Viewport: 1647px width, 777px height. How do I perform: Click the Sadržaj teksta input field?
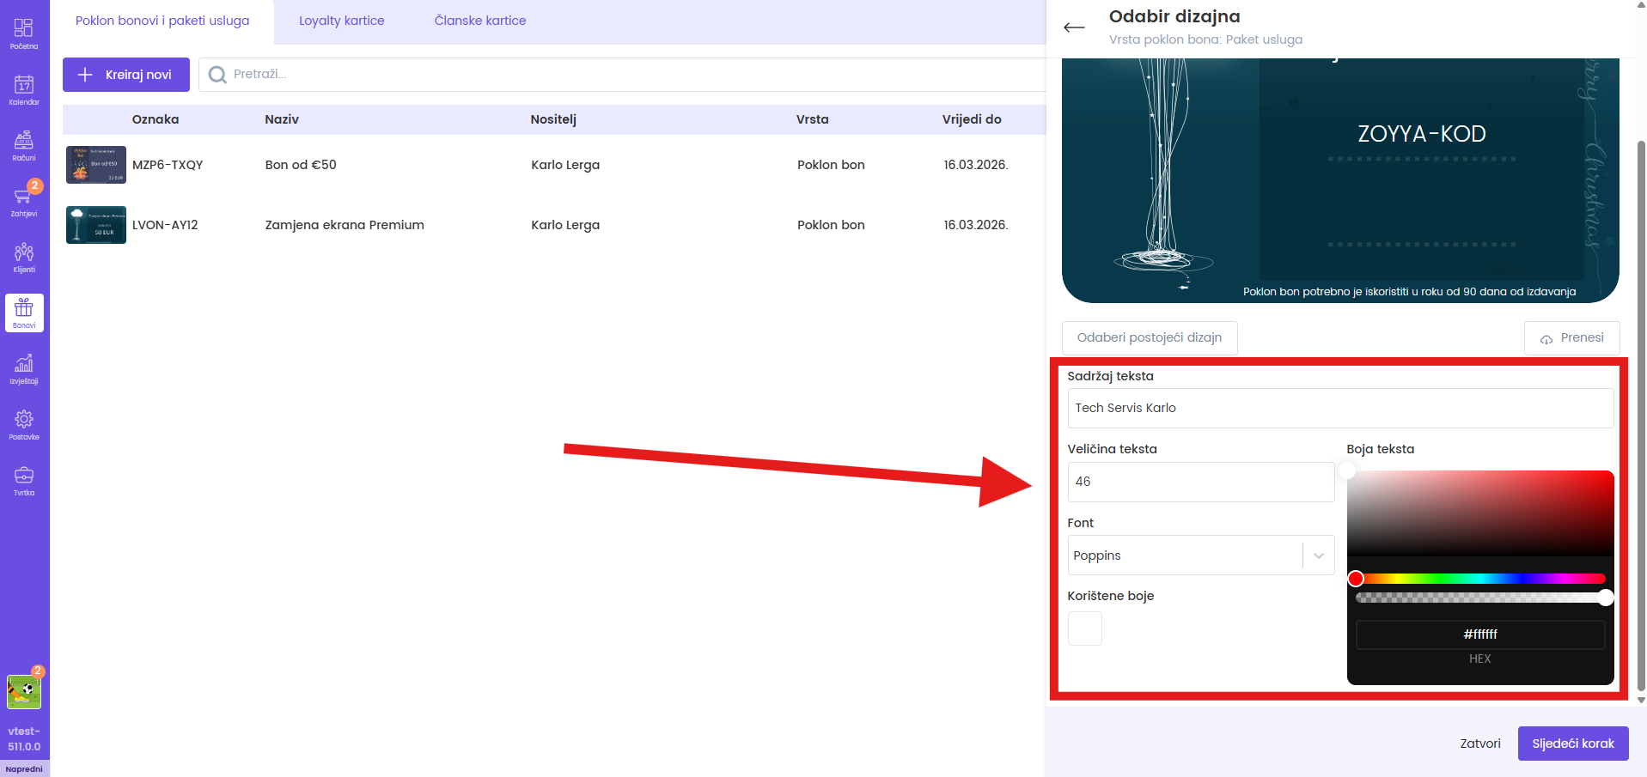(1339, 408)
